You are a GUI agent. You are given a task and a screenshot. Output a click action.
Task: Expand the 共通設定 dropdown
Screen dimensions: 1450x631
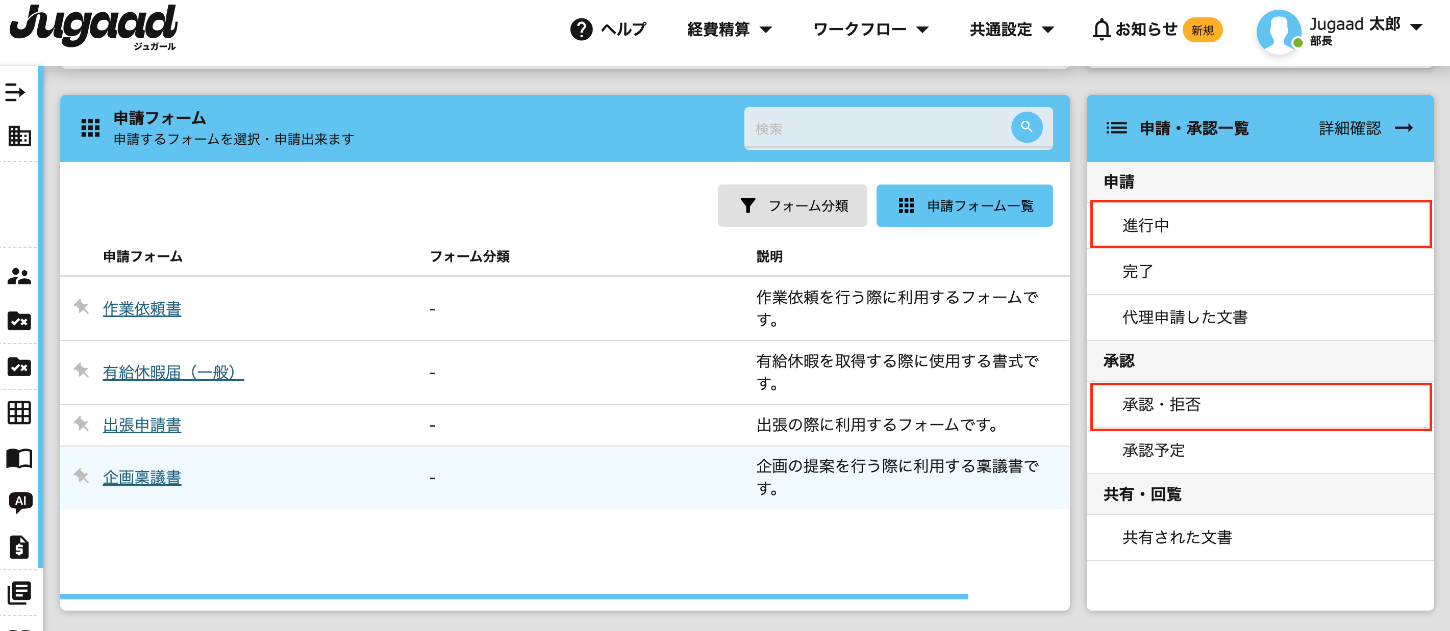coord(1011,29)
